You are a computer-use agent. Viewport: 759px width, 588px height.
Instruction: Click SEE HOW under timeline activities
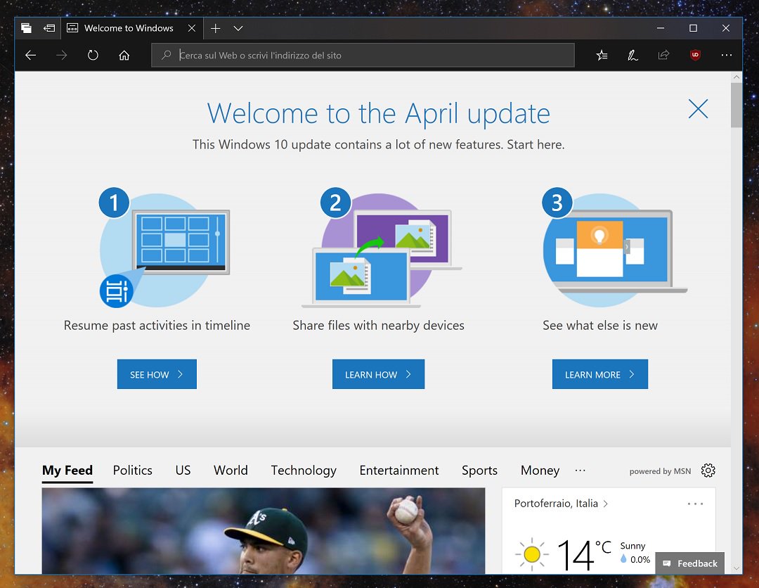(x=156, y=373)
